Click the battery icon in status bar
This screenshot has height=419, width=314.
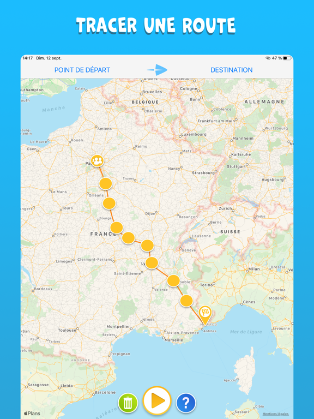287,58
